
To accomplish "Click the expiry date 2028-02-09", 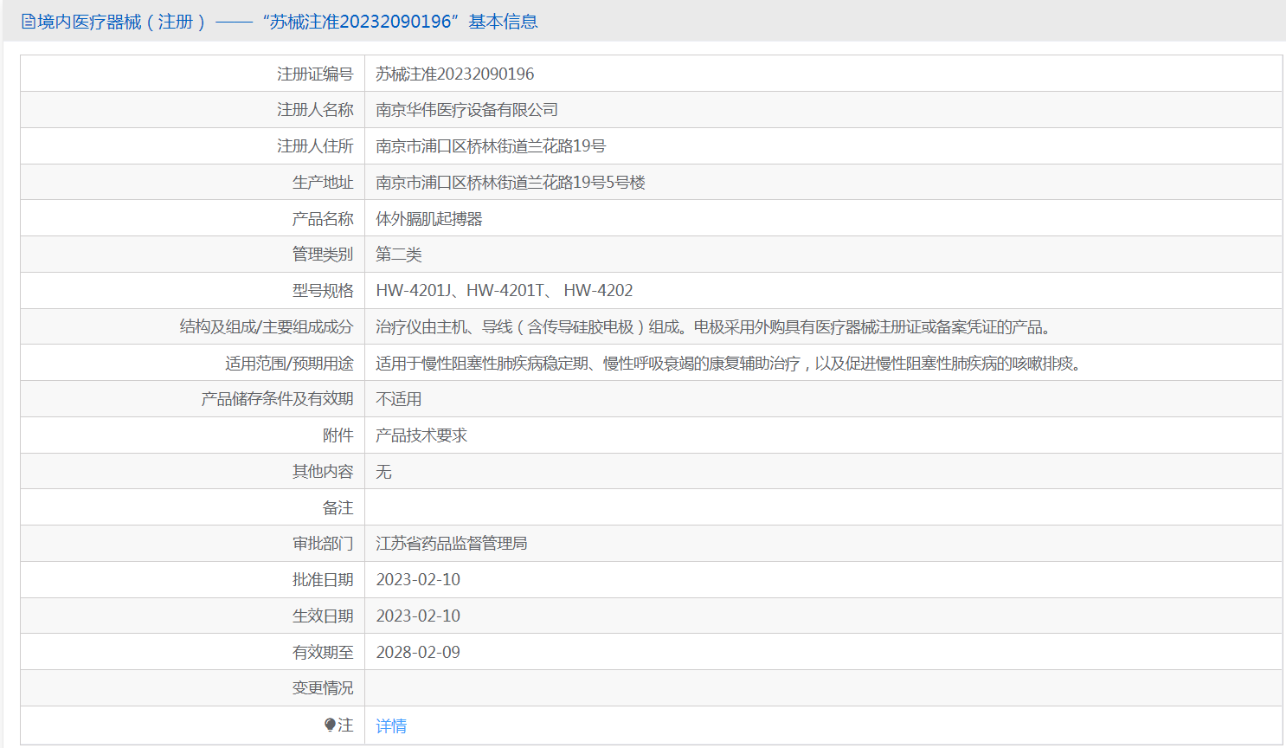I will click(418, 653).
